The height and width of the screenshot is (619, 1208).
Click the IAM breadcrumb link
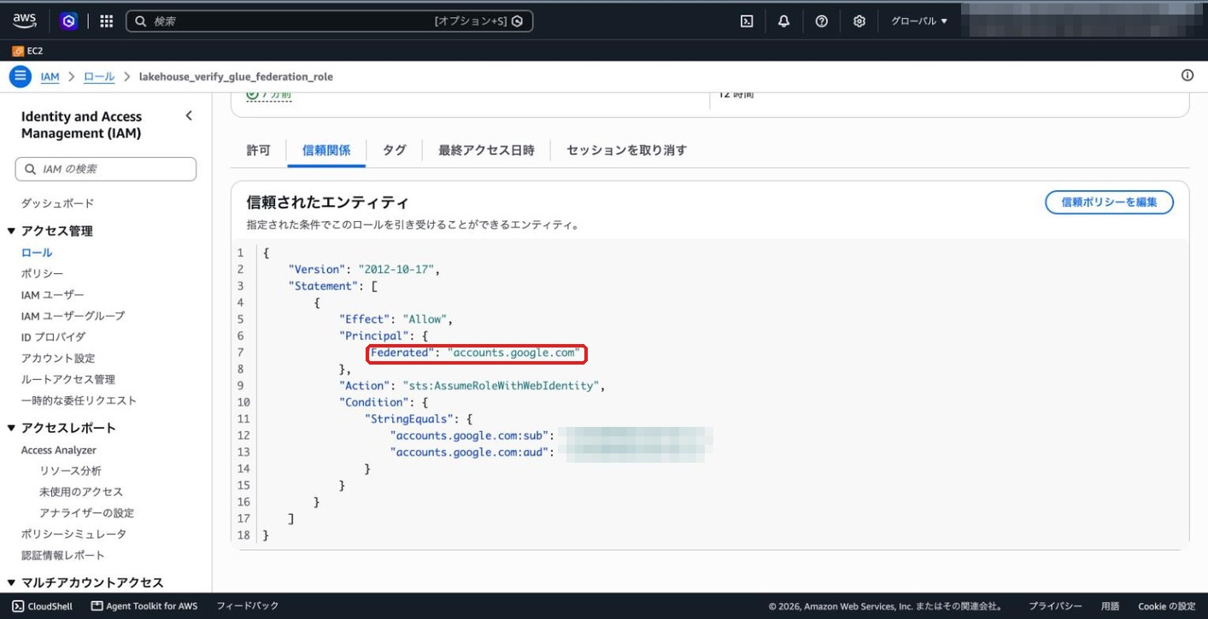pyautogui.click(x=50, y=77)
